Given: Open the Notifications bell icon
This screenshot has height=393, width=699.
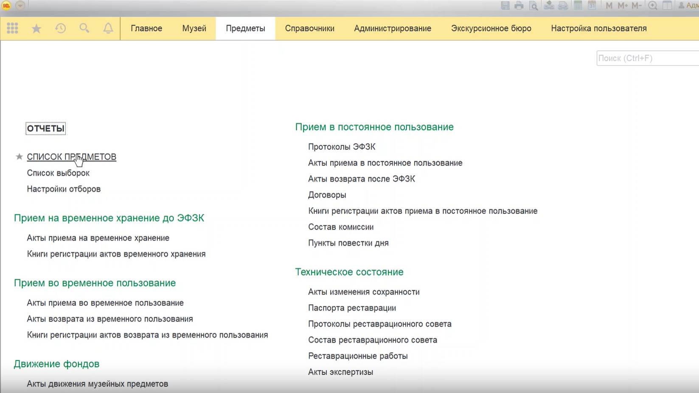Looking at the screenshot, I should click(x=108, y=28).
